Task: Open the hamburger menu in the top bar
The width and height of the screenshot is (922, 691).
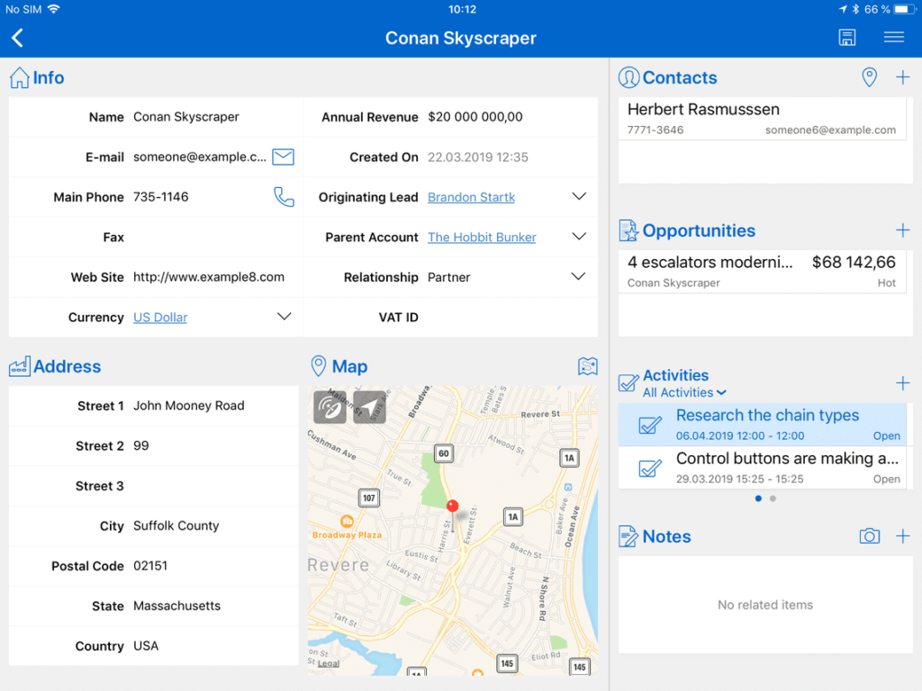Action: pyautogui.click(x=893, y=37)
